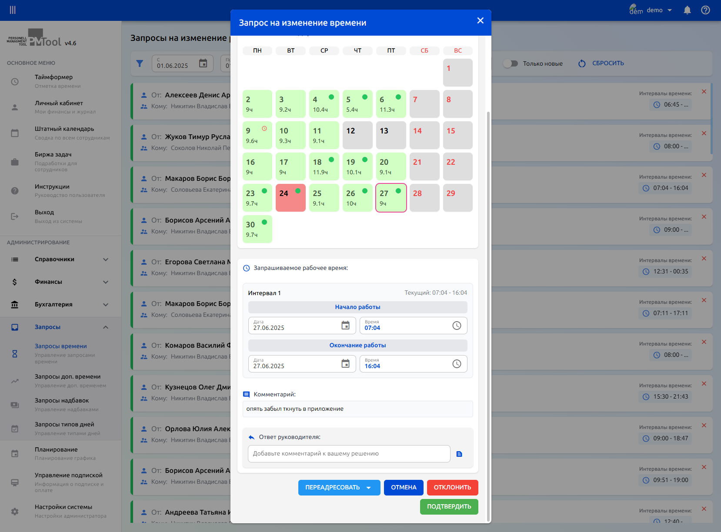Open Планирование menu item
Screen dimensions: 721x532
point(60,453)
